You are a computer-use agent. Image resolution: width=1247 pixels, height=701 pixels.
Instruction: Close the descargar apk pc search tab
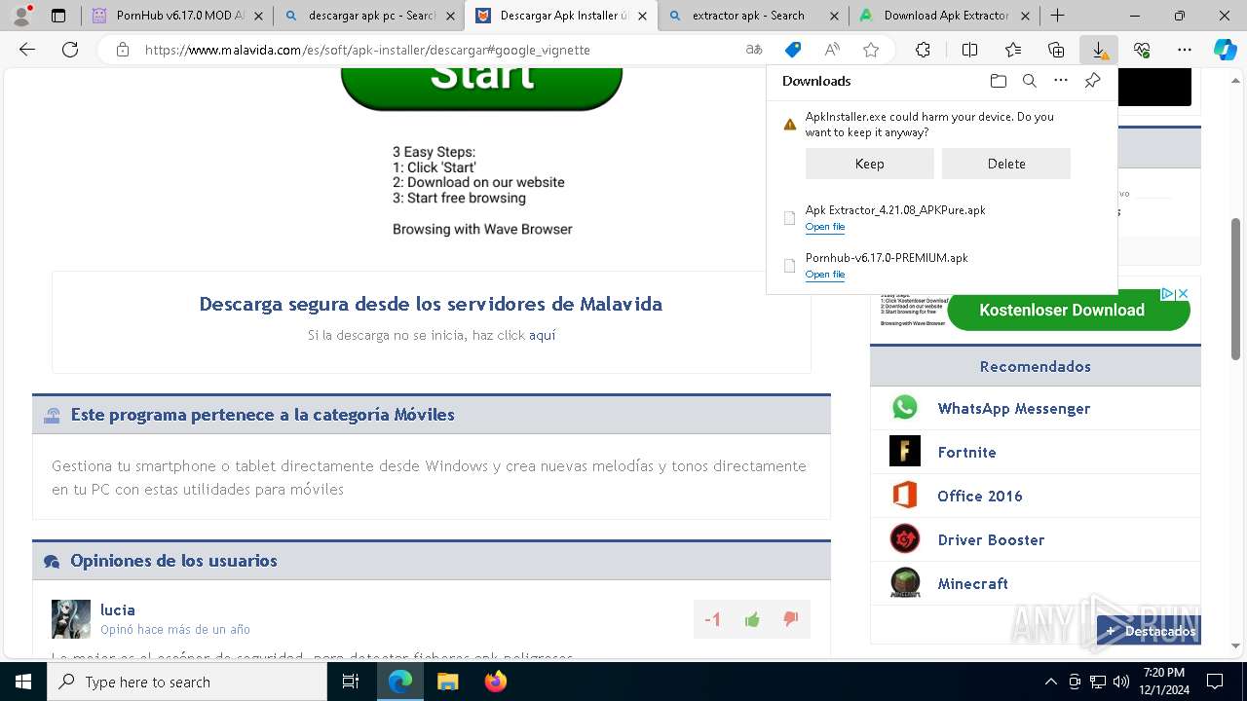(x=452, y=16)
